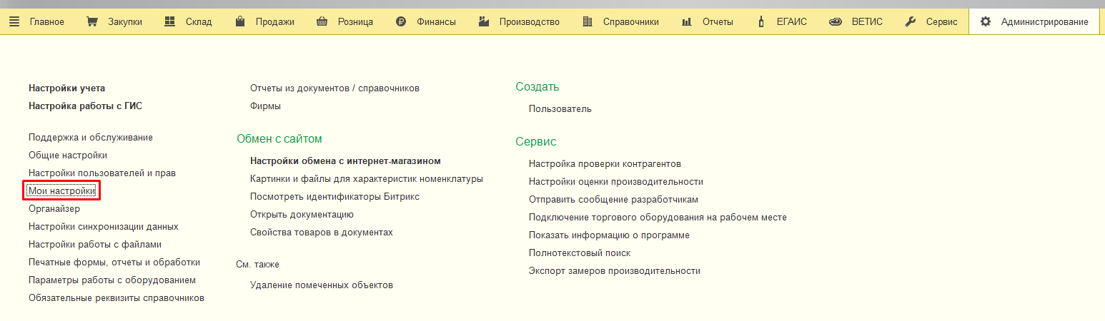Switch to the ВЕТИС section
The height and width of the screenshot is (321, 1105).
[866, 21]
